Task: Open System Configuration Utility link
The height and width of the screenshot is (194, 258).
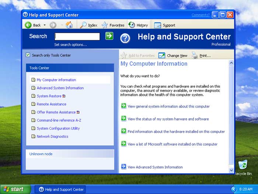Action: pyautogui.click(x=58, y=128)
